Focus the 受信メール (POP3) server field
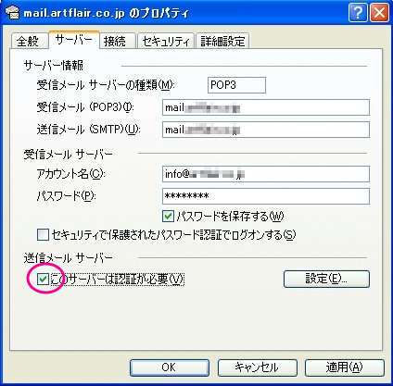This screenshot has width=393, height=386. 266,107
